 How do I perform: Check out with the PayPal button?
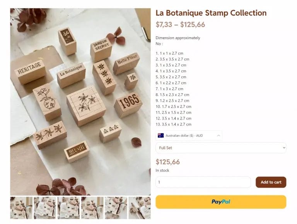(x=221, y=202)
